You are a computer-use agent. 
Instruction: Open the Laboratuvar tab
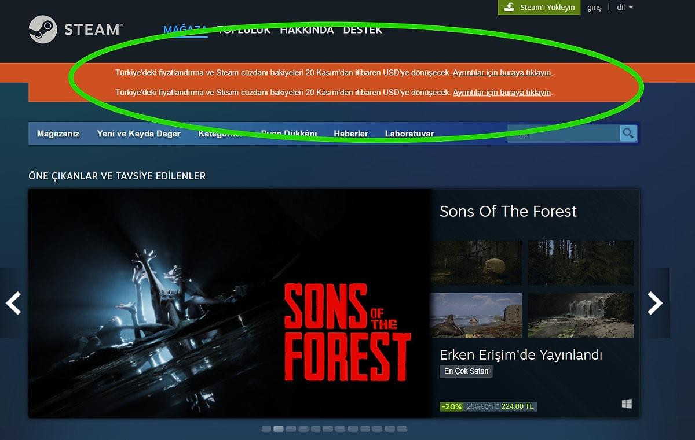click(x=409, y=134)
